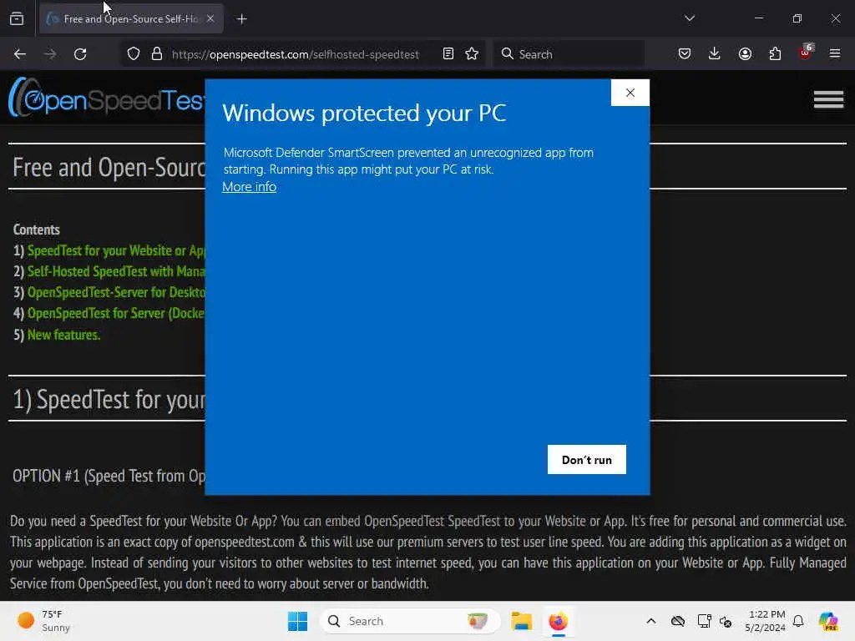Click the More info link
The image size is (855, 641).
point(249,186)
